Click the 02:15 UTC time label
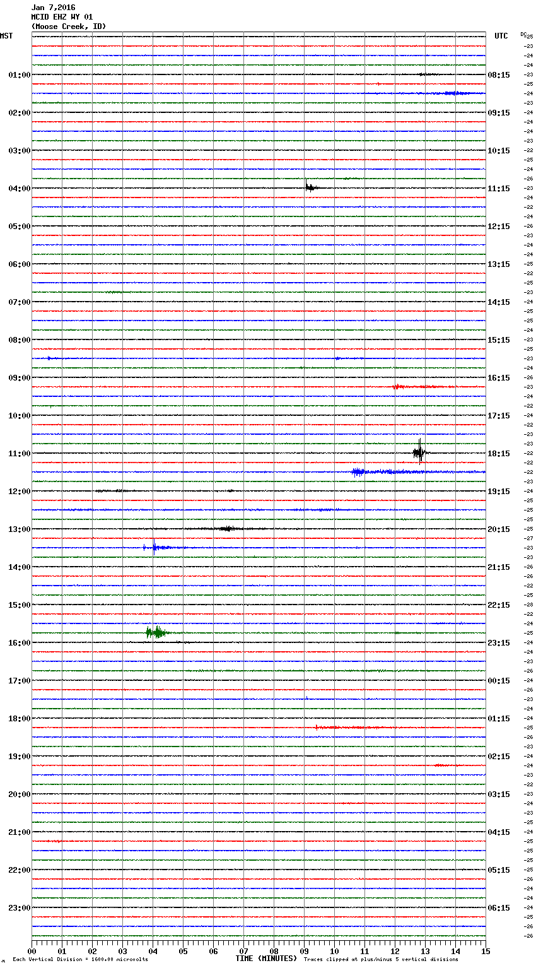Image resolution: width=536 pixels, height=968 pixels. 499,757
